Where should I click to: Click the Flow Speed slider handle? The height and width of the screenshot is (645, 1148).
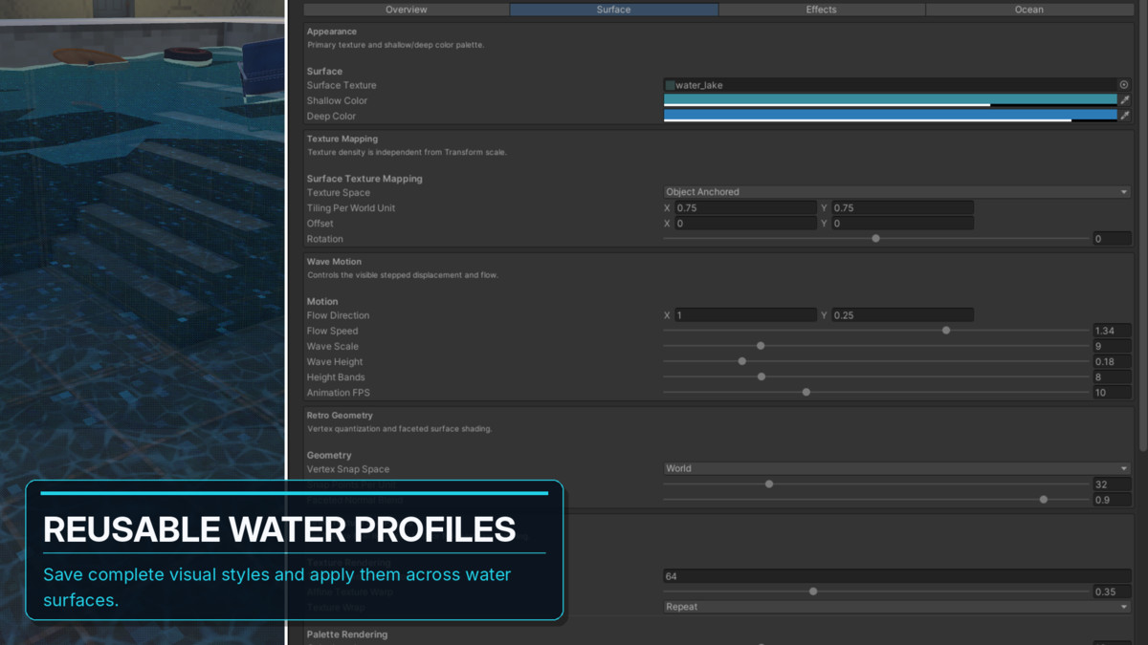pyautogui.click(x=946, y=331)
